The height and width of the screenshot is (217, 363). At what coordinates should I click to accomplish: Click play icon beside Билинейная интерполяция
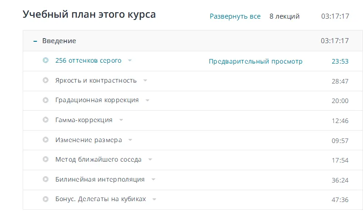pos(45,179)
